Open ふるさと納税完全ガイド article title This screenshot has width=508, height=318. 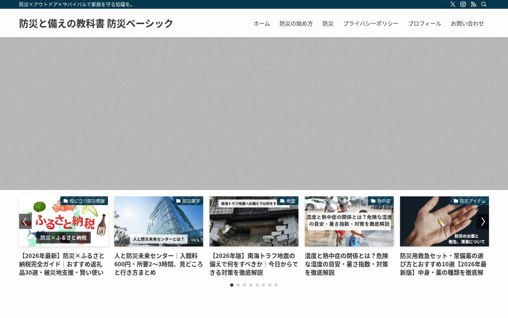tap(63, 264)
